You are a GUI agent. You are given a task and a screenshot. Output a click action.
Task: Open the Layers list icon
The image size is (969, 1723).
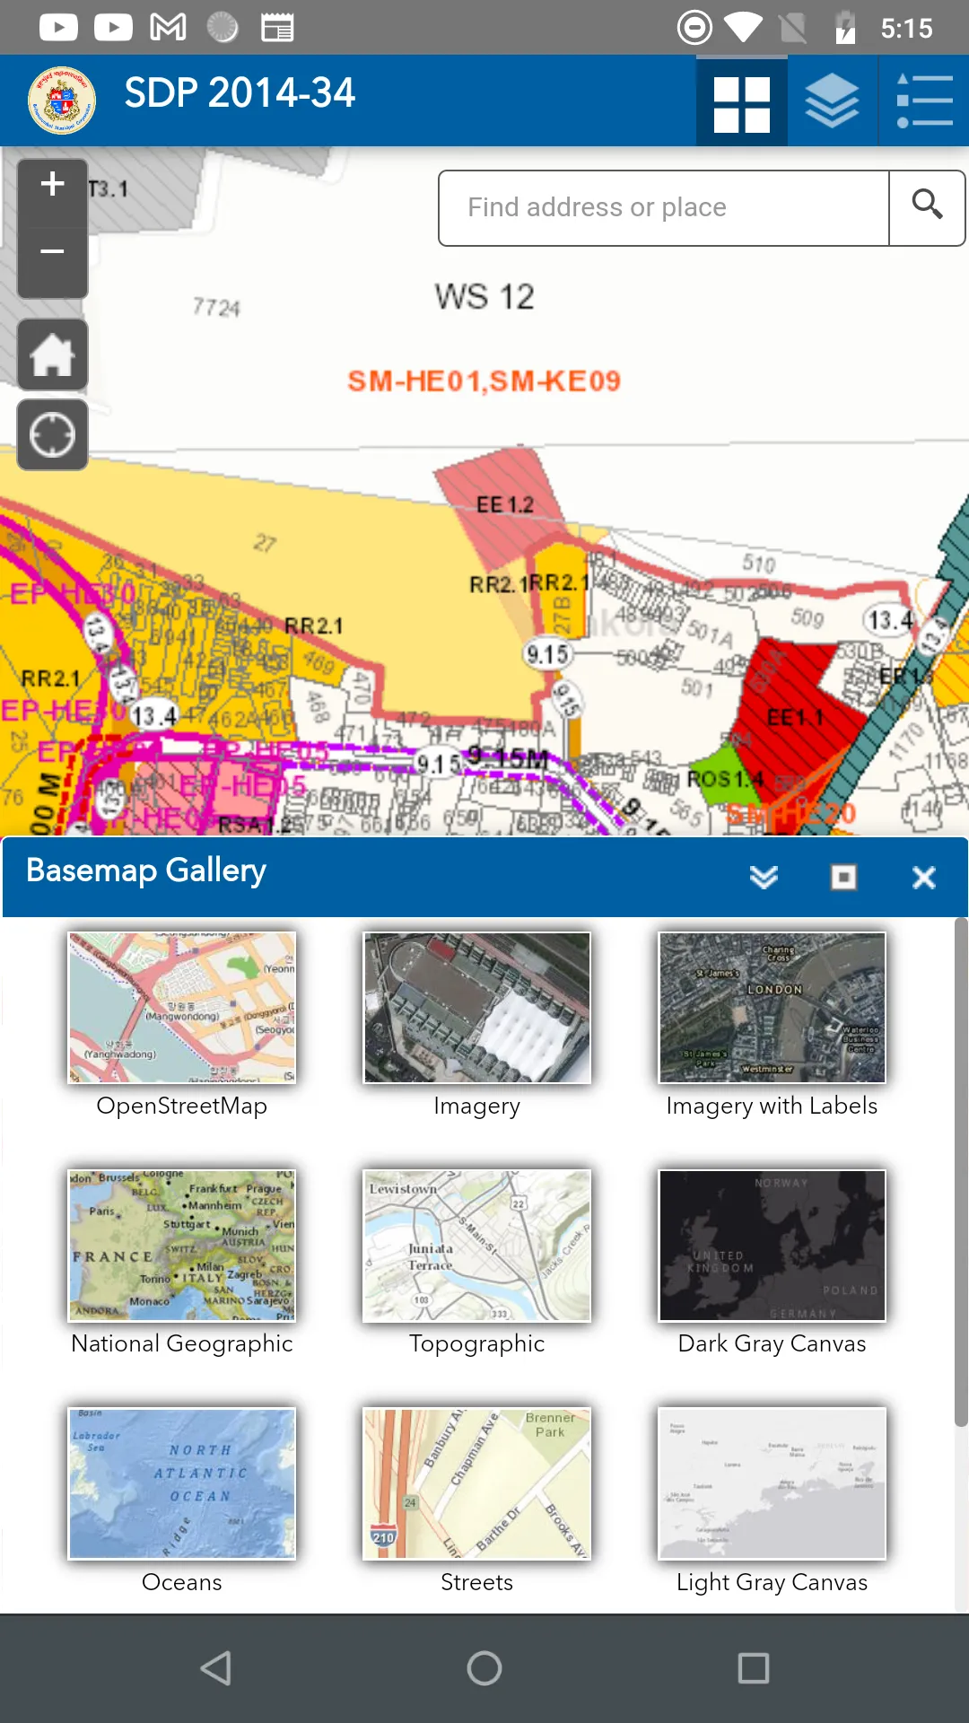pyautogui.click(x=833, y=101)
